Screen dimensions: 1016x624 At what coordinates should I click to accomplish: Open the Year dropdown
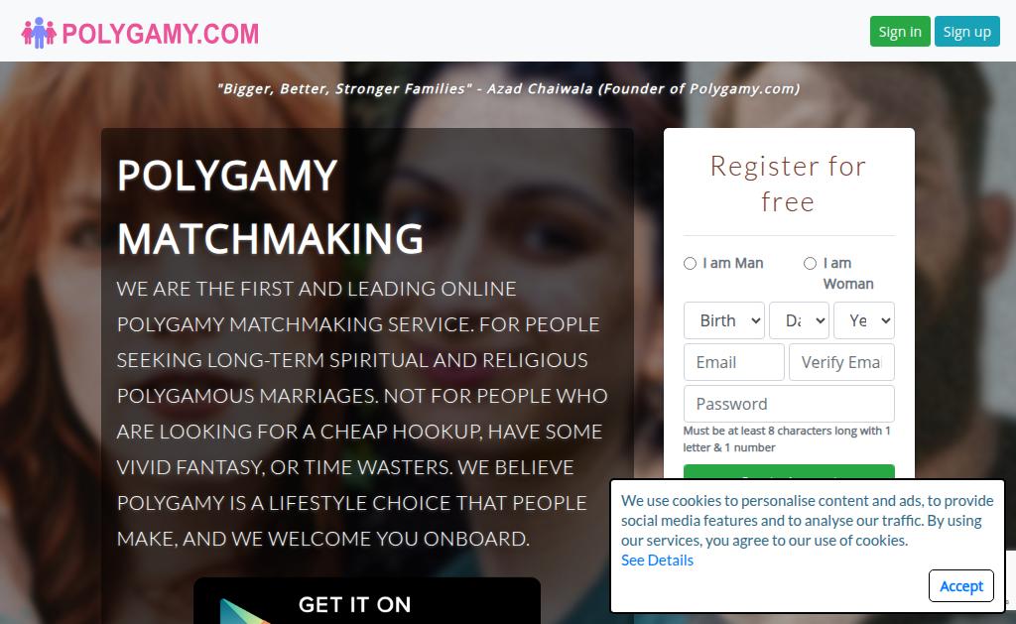pos(864,320)
